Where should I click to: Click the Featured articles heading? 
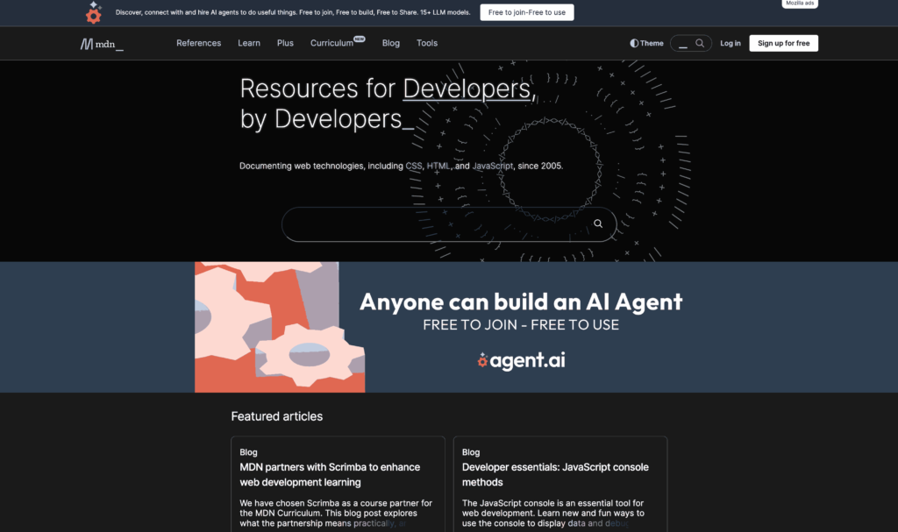276,417
